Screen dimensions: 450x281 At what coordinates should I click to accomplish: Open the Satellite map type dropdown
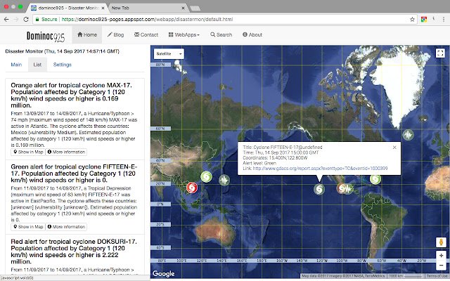click(169, 53)
